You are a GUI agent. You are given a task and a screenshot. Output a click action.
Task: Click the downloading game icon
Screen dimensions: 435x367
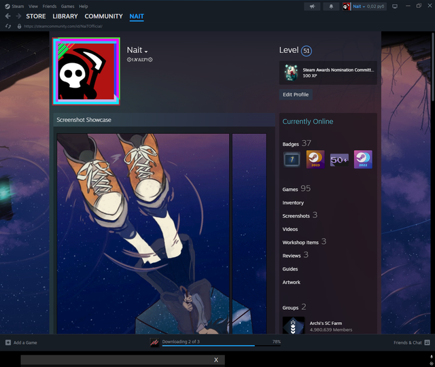point(154,343)
